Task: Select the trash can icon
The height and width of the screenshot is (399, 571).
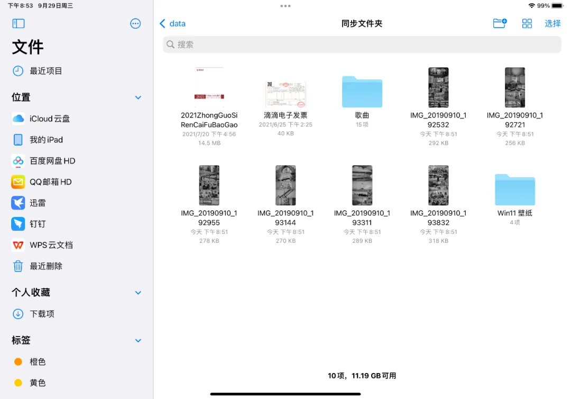Action: click(18, 266)
